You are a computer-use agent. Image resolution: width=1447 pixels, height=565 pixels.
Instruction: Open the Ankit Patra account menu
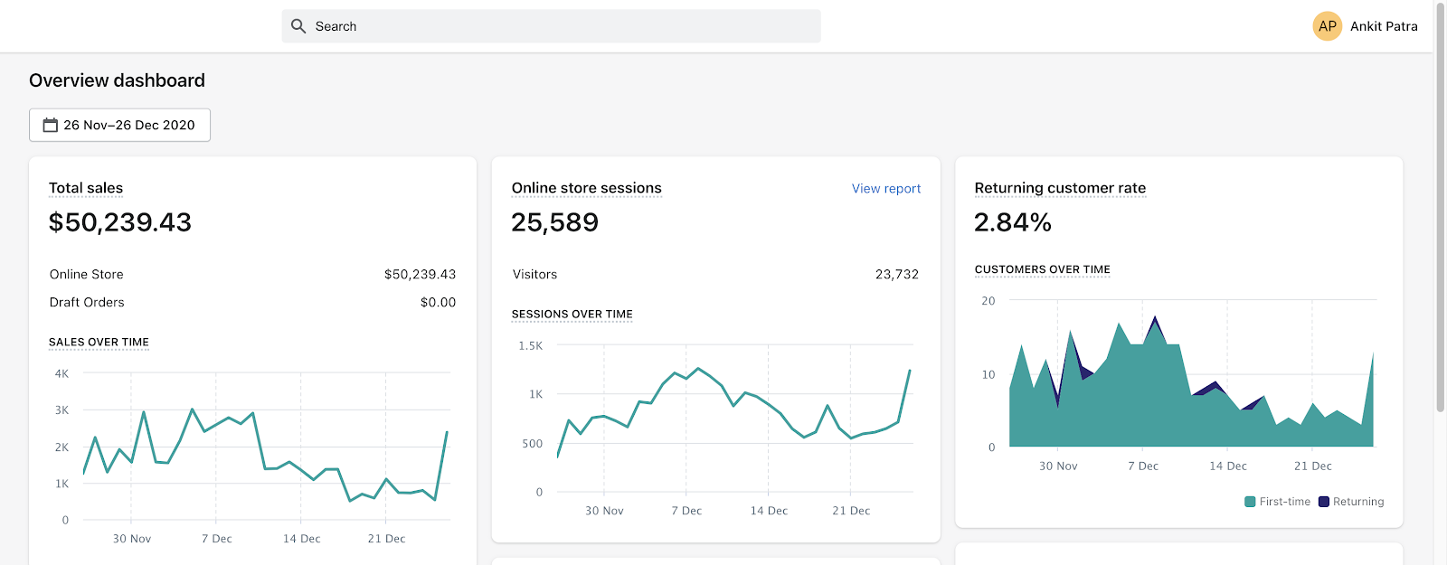tap(1383, 26)
